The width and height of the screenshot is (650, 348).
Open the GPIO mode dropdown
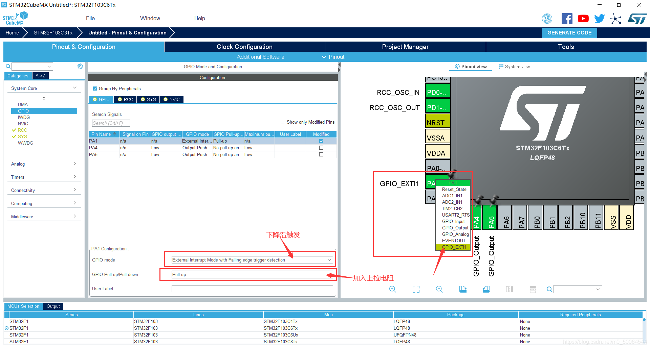pos(252,260)
